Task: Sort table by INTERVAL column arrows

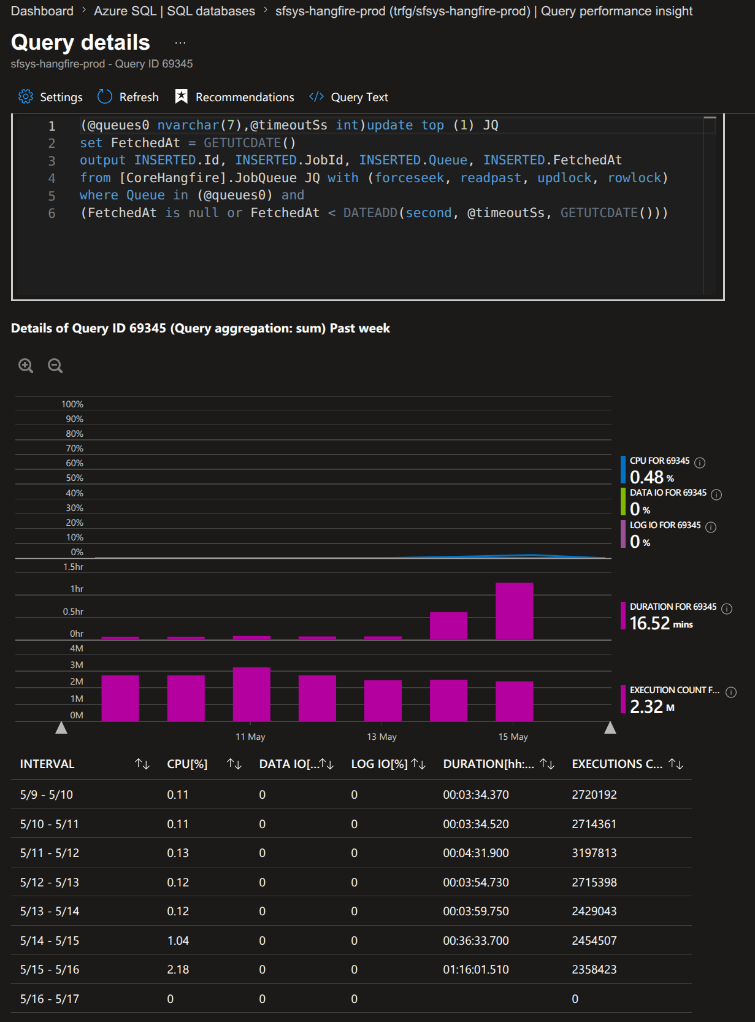Action: pyautogui.click(x=142, y=764)
